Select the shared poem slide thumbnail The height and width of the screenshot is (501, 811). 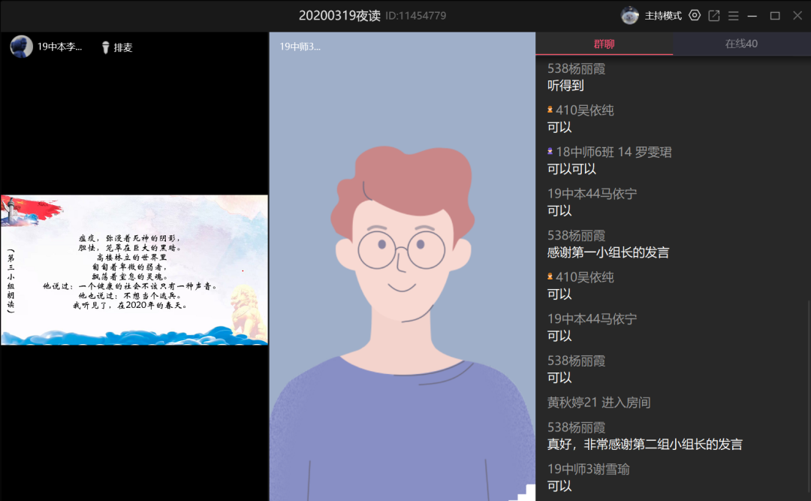tap(134, 270)
